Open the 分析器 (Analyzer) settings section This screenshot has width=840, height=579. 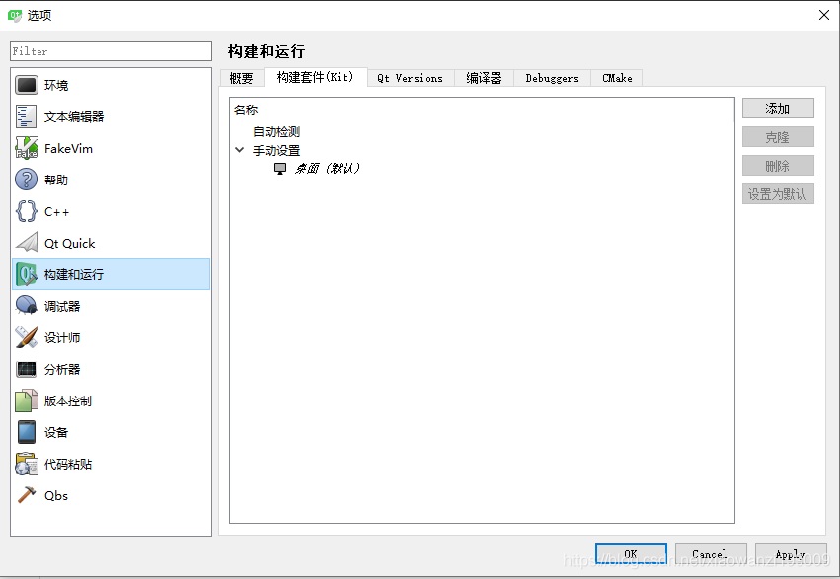60,368
